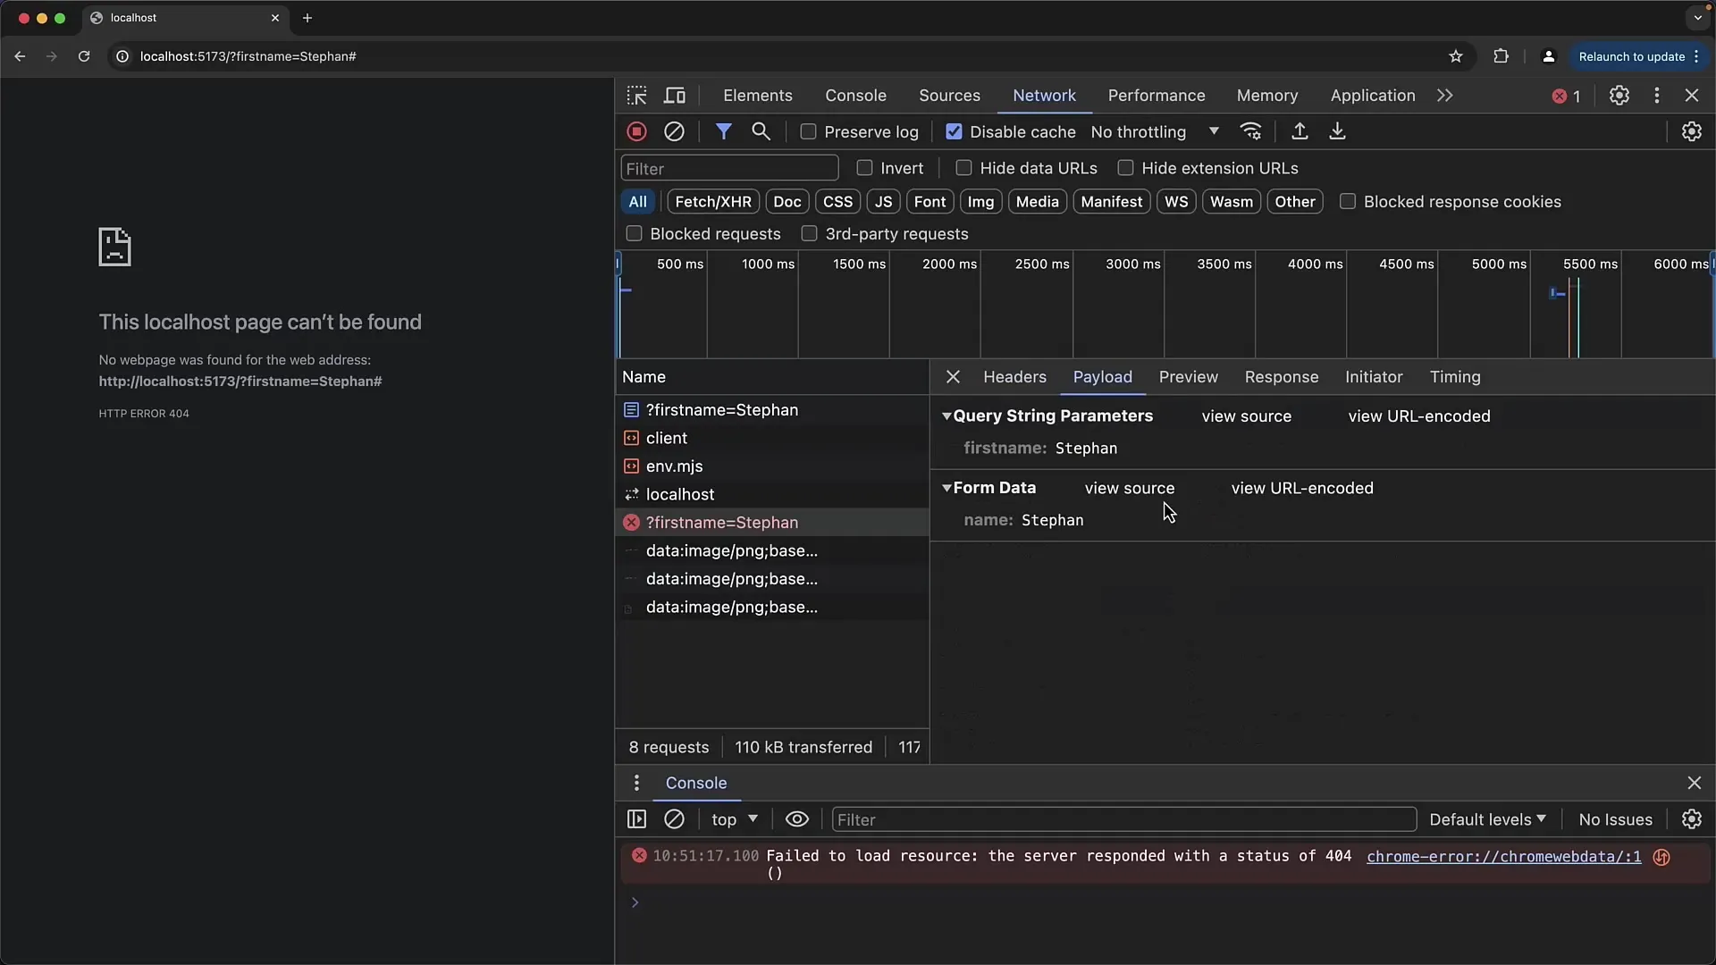1716x965 pixels.
Task: Open chrome-error://chromewebdata/:1 source link
Action: coord(1503,857)
